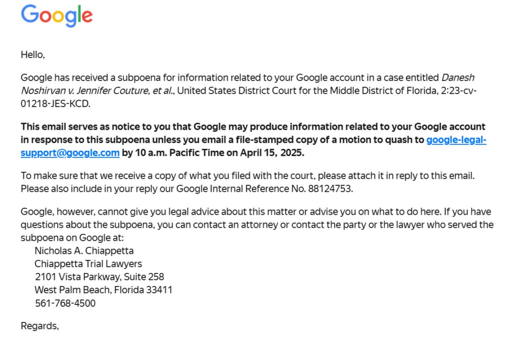
Task: Click the phone number 561-768-4500
Action: pyautogui.click(x=65, y=303)
